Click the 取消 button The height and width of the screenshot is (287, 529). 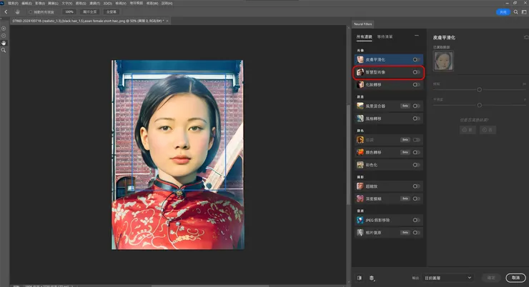(515, 277)
